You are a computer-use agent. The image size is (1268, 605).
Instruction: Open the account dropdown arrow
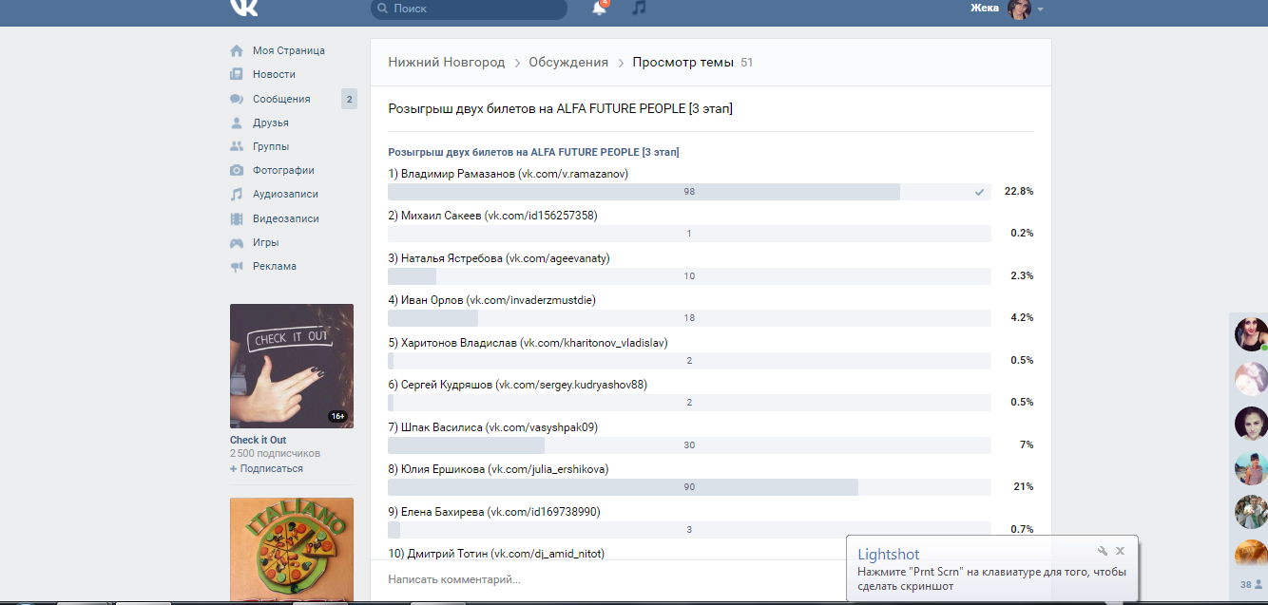click(1041, 9)
